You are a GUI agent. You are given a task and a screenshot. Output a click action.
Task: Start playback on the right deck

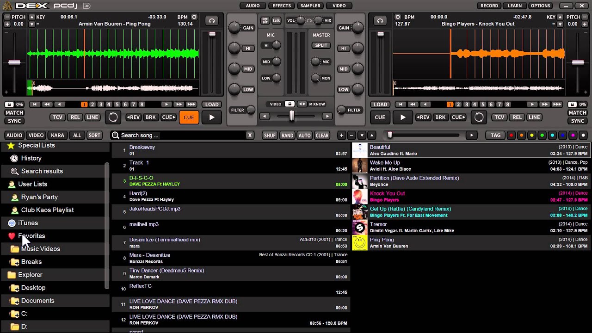(403, 117)
